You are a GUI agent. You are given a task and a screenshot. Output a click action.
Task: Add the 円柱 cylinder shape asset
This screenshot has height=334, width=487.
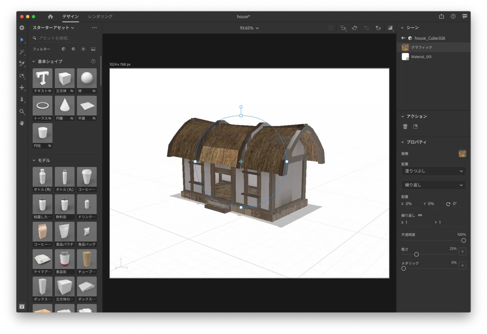click(43, 136)
